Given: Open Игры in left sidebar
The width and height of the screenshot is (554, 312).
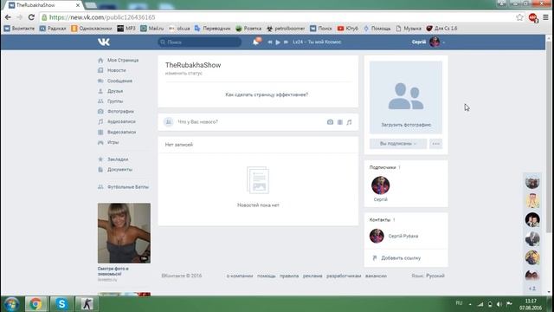Looking at the screenshot, I should [x=113, y=142].
